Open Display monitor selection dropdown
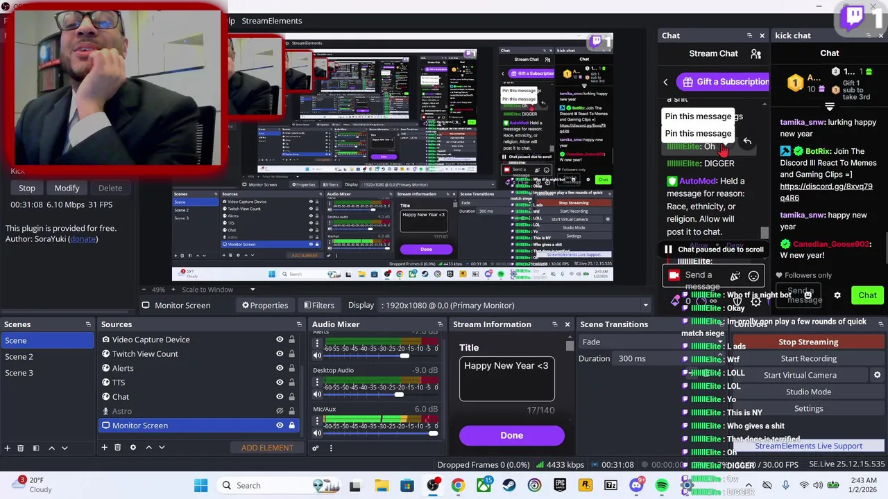The image size is (888, 499). tap(515, 305)
